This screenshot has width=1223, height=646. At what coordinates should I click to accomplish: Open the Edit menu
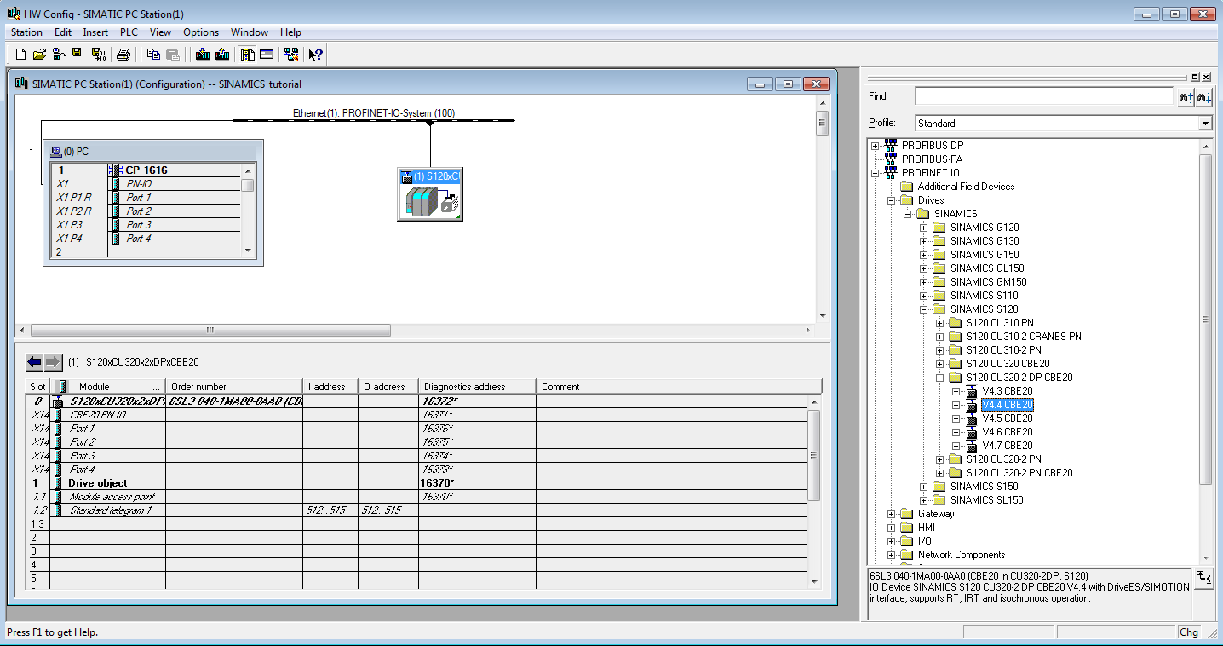(x=63, y=32)
